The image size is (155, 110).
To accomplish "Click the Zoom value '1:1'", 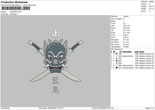I will [150, 11].
